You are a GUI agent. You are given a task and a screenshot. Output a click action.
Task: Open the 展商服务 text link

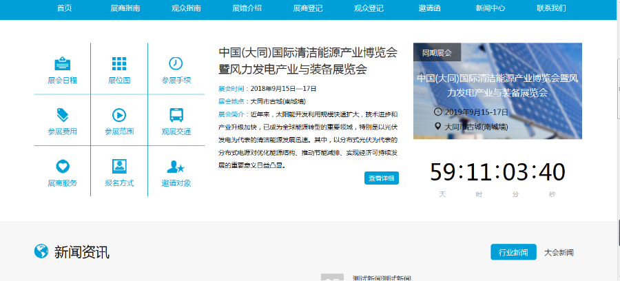coord(63,183)
